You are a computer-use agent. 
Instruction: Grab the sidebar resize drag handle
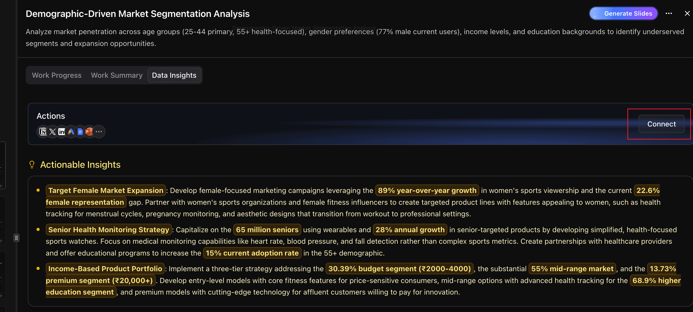(16, 238)
